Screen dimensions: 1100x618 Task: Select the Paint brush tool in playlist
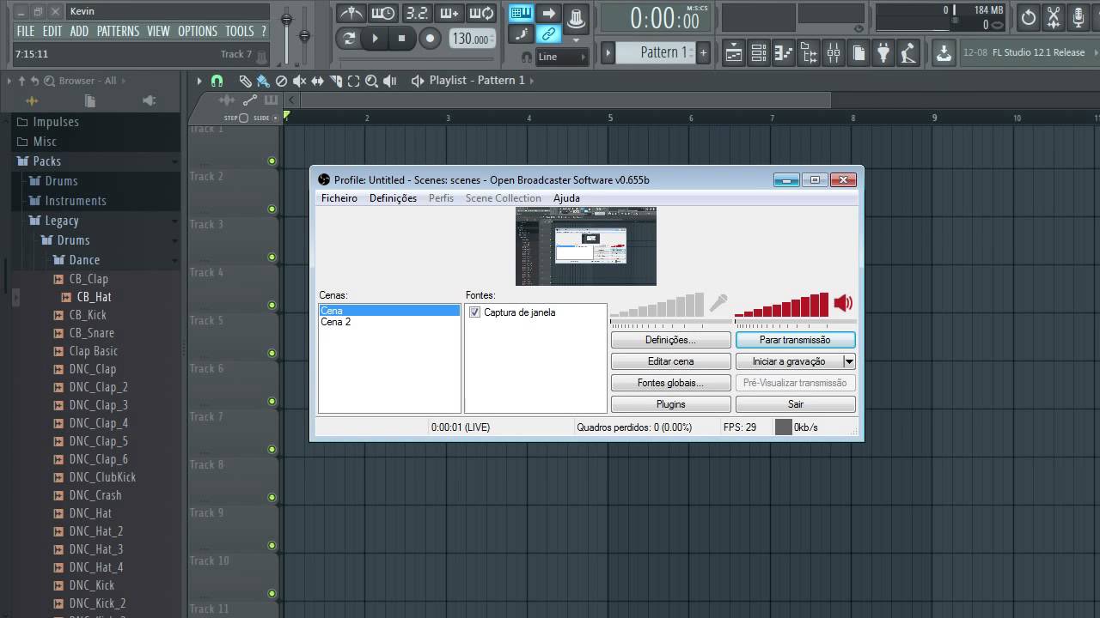pos(263,81)
